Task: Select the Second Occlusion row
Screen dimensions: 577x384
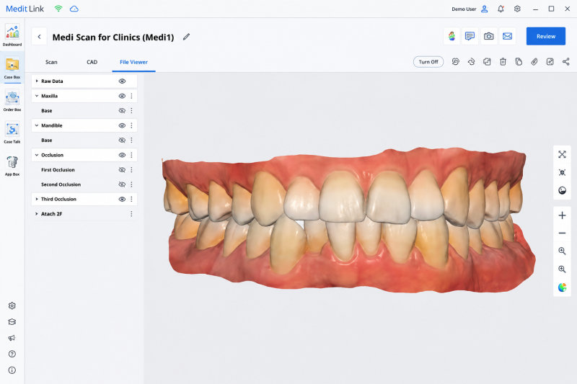Action: pos(84,184)
